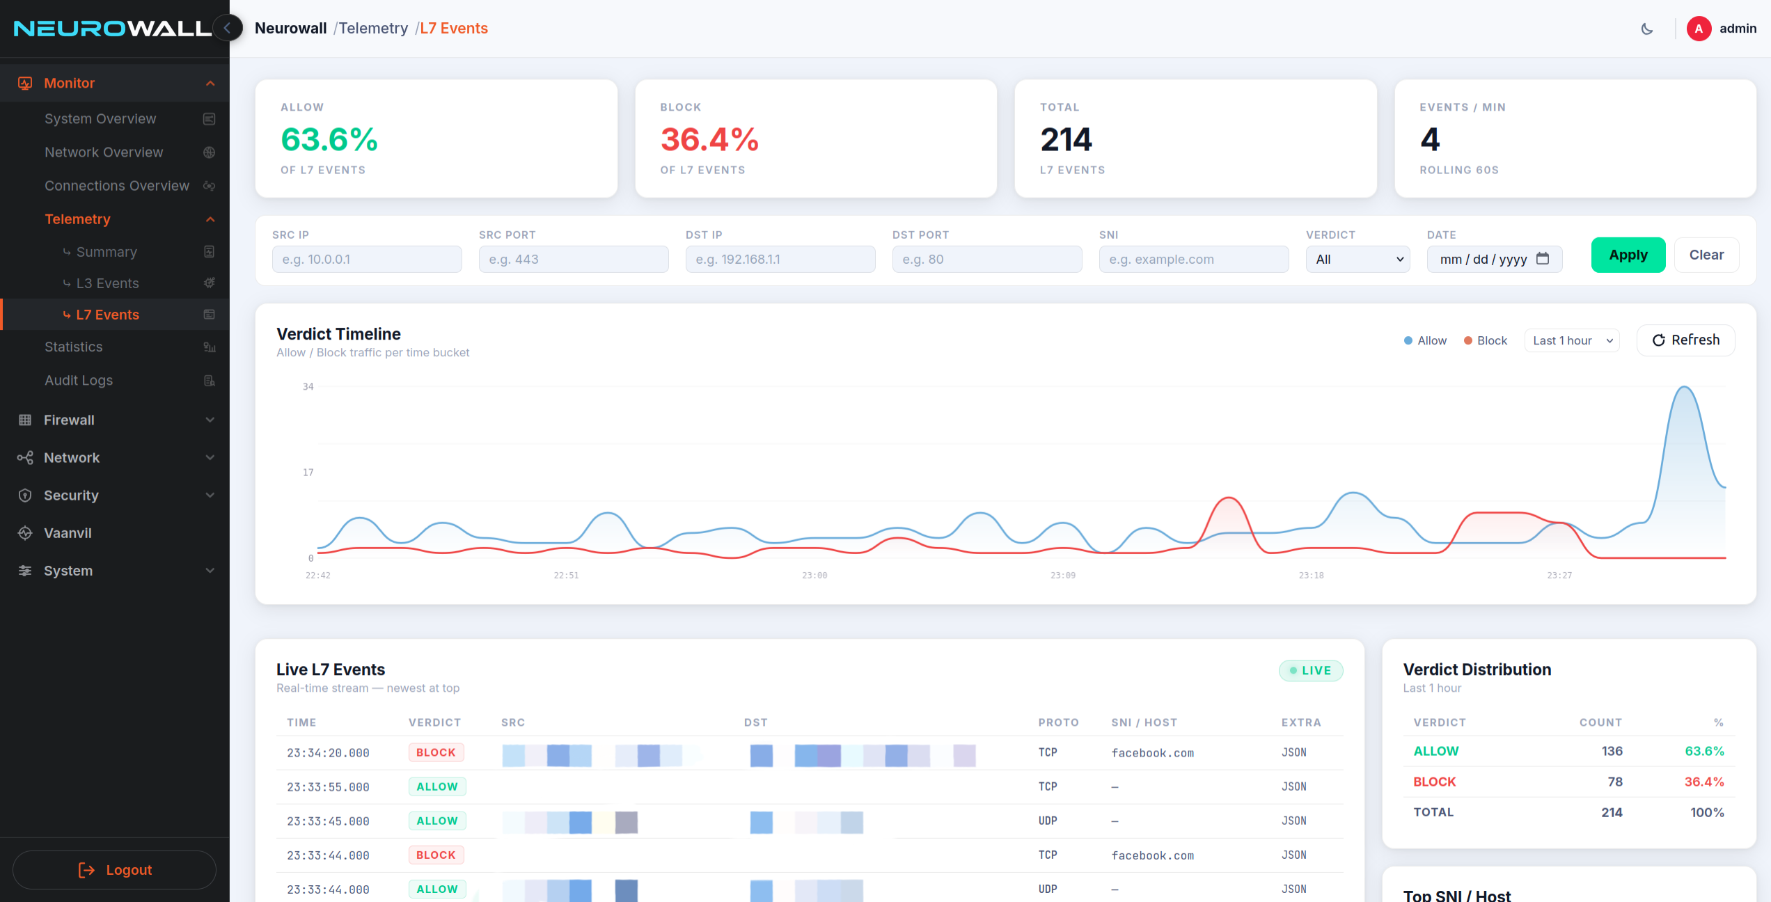Click the LIVE status badge
This screenshot has width=1771, height=902.
[x=1310, y=670]
